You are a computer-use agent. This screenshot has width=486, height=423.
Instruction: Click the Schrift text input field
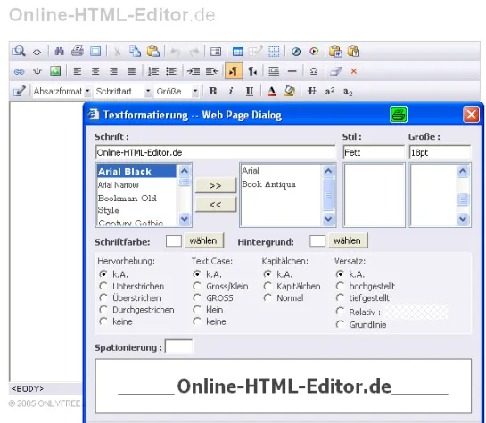point(216,152)
